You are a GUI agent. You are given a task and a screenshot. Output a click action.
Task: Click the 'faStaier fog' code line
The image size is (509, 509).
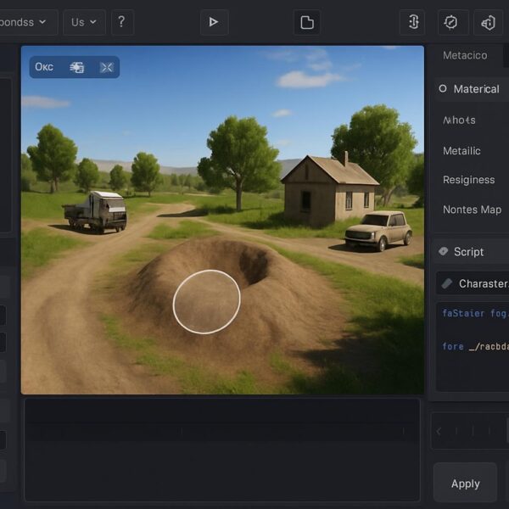pos(475,313)
